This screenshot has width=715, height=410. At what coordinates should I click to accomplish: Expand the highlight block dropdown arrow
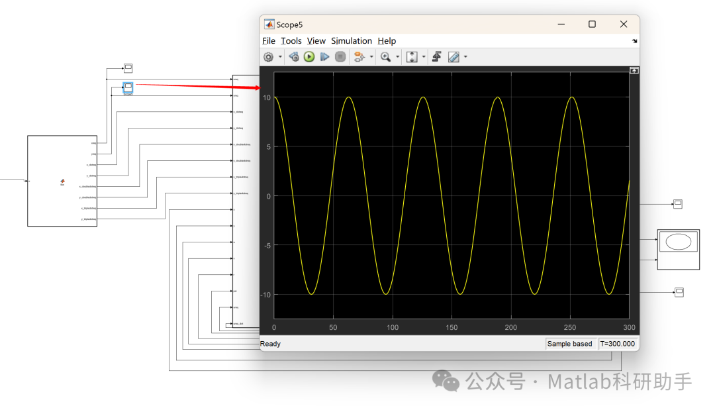(371, 57)
